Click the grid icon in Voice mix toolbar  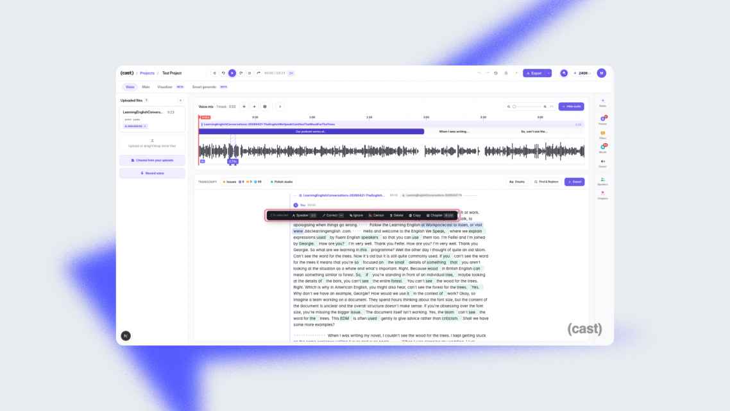(x=265, y=107)
